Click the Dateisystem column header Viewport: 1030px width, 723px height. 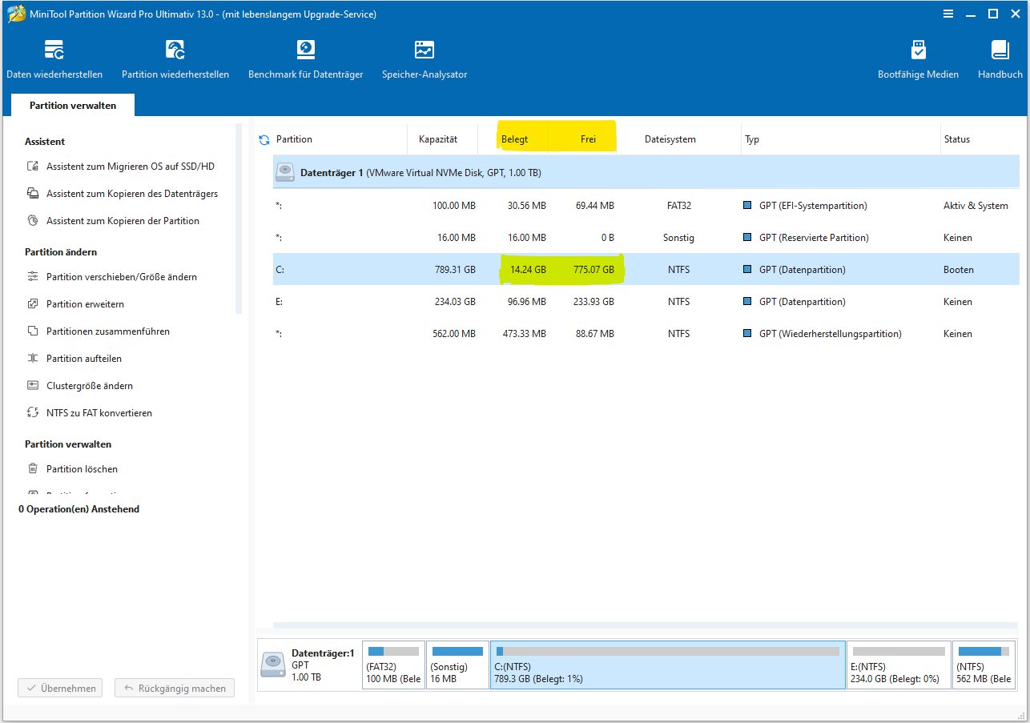[x=670, y=139]
